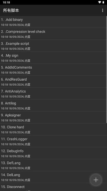Open the AddIdComments script
Screen dimensions: 107x191
pos(53,70)
